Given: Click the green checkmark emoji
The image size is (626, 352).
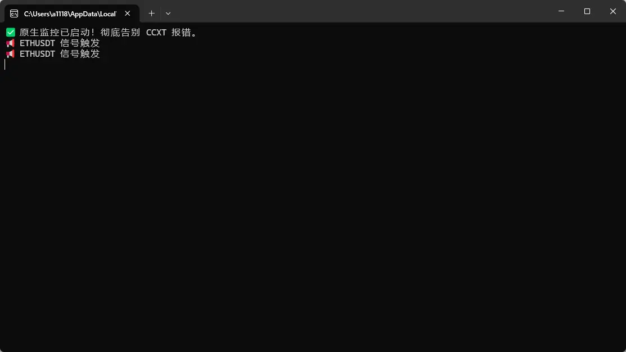Looking at the screenshot, I should (x=10, y=32).
